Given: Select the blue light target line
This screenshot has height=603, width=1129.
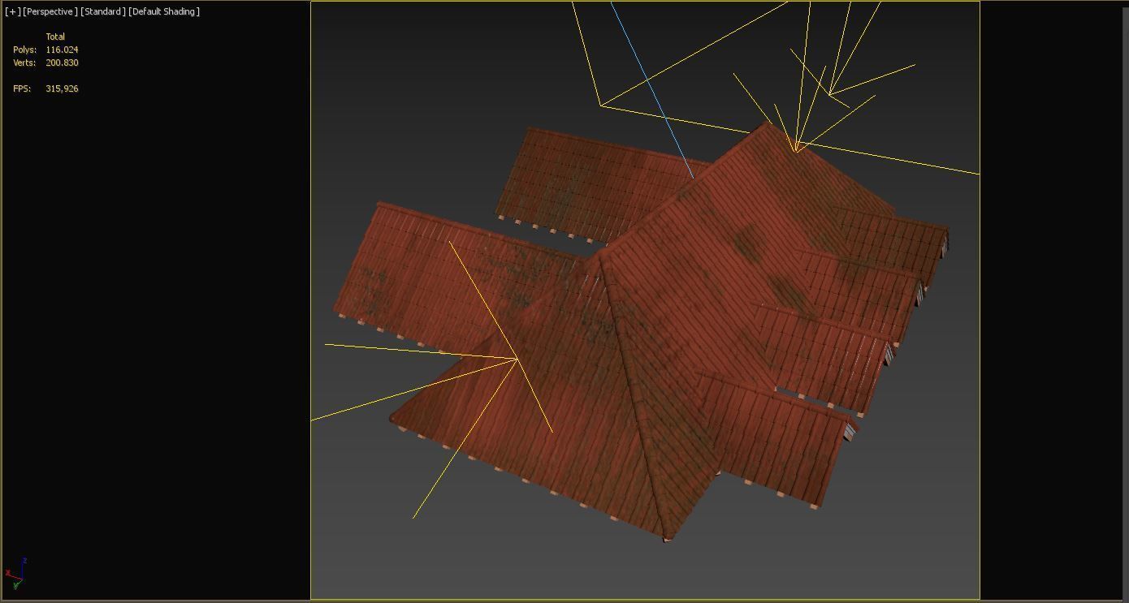Looking at the screenshot, I should pos(651,89).
